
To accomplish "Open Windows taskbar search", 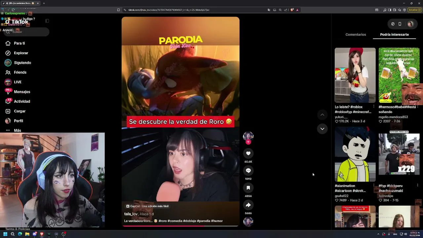I will coord(13,234).
